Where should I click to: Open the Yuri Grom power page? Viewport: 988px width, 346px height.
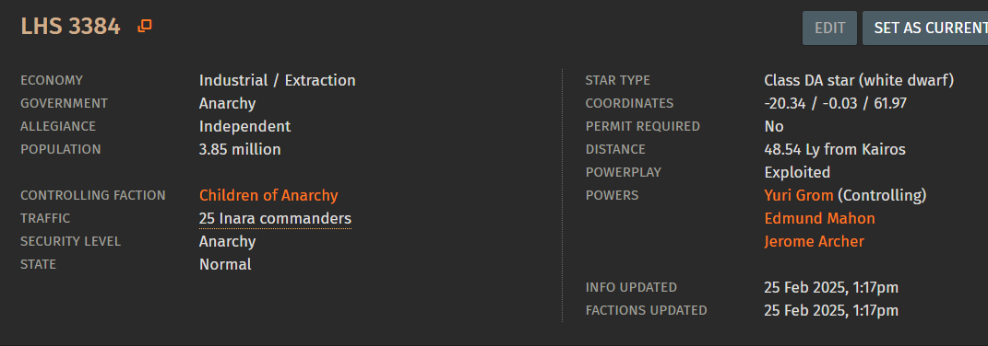click(798, 196)
